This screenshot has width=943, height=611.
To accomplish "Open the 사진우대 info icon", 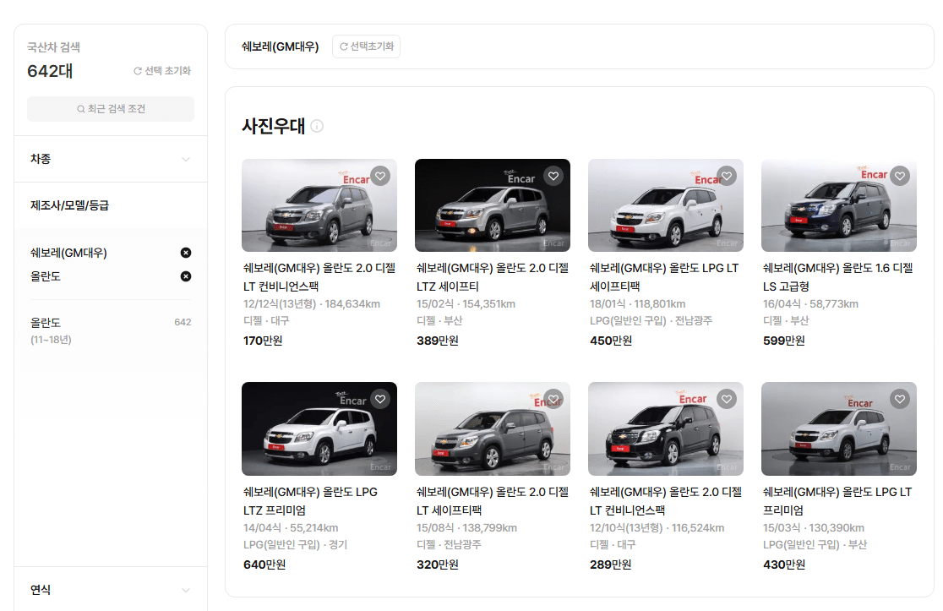I will pos(317,126).
